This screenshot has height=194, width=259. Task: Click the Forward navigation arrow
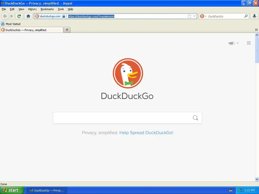(x=11, y=16)
